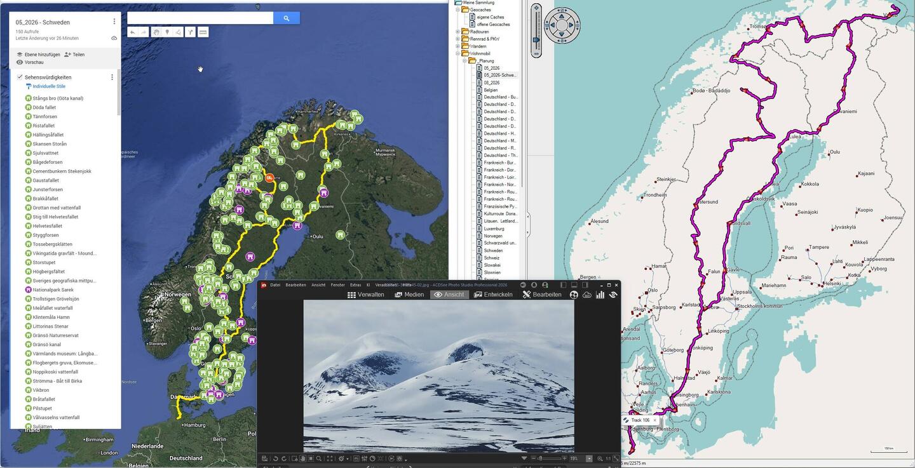Click the blue search button in Google My Maps
The width and height of the screenshot is (915, 468).
coord(286,18)
